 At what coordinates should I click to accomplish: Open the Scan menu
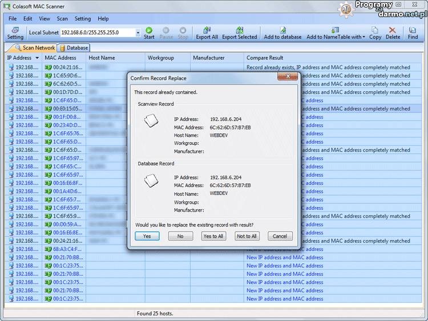coord(62,19)
